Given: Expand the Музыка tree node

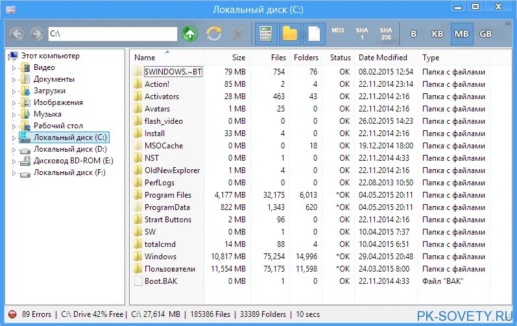Looking at the screenshot, I should pyautogui.click(x=14, y=115).
